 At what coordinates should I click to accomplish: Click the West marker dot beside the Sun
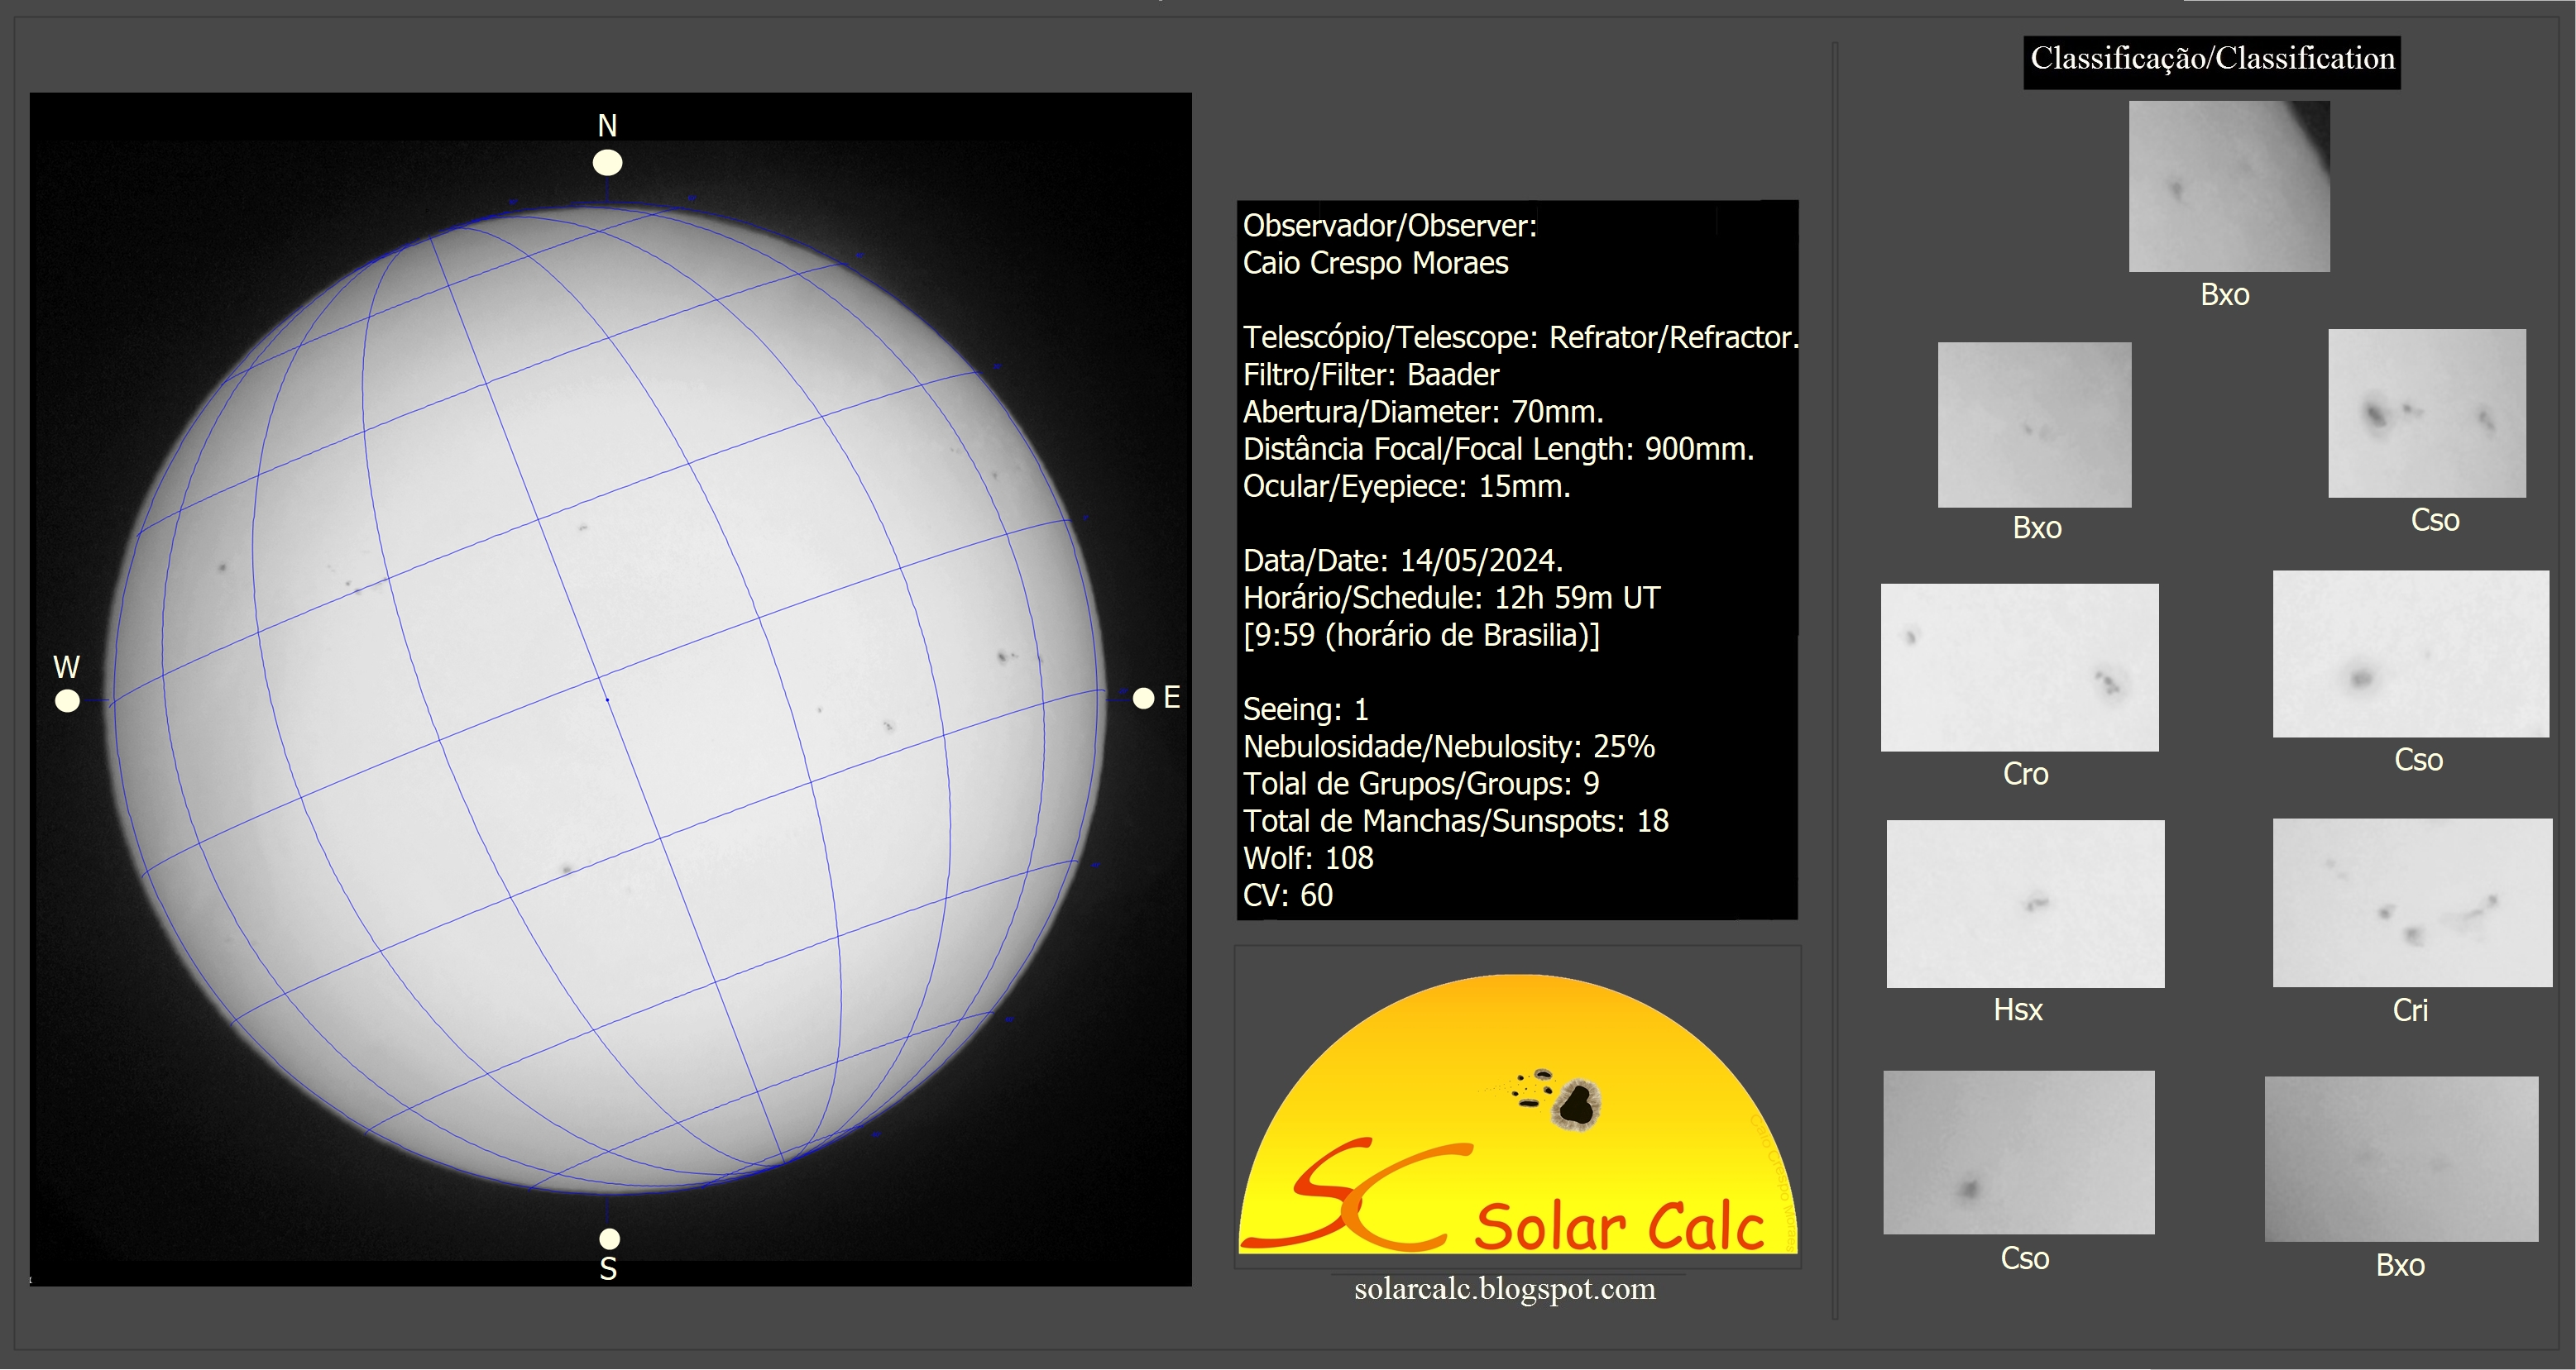tap(67, 700)
